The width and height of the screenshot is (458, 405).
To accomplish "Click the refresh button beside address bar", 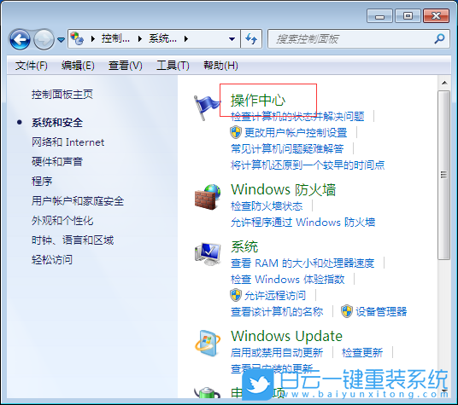I will 251,38.
